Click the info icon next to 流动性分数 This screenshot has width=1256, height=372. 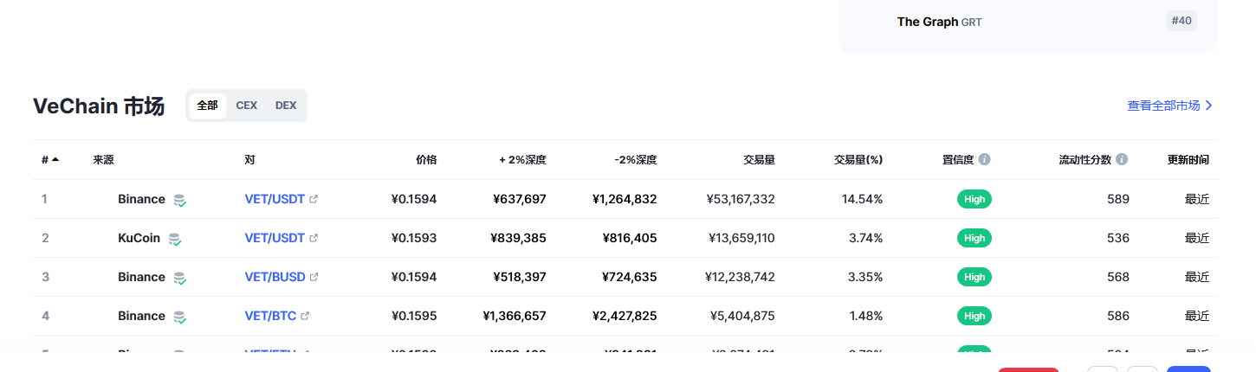[x=1122, y=160]
